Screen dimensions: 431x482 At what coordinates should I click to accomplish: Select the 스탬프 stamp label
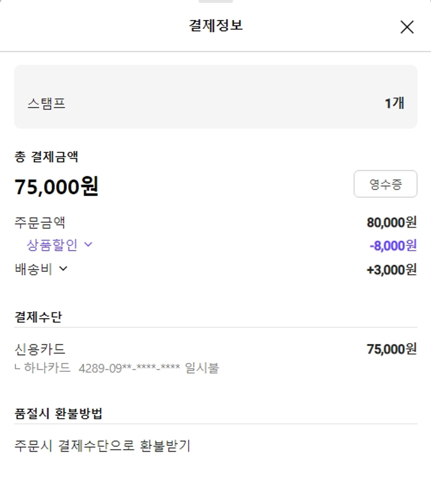coord(46,104)
